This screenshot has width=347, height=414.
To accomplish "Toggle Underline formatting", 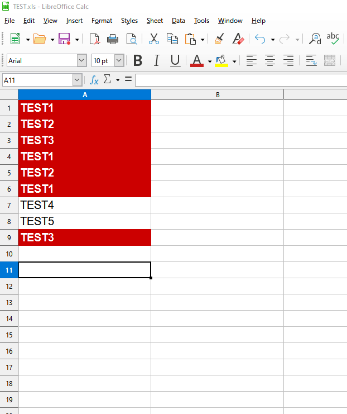I will point(175,60).
